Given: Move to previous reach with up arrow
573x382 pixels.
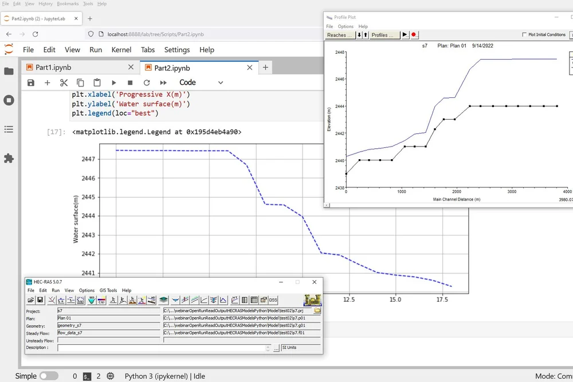Looking at the screenshot, I should 366,35.
